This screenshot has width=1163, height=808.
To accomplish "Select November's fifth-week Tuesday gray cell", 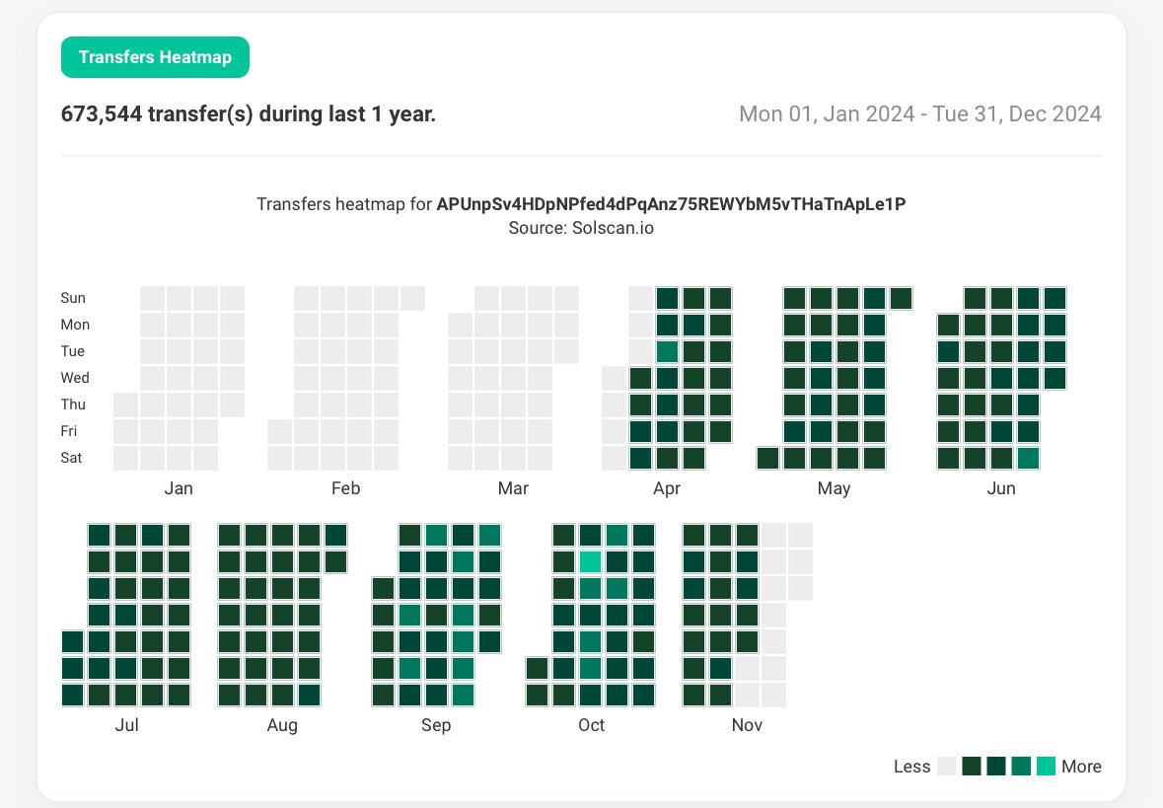I will 800,588.
